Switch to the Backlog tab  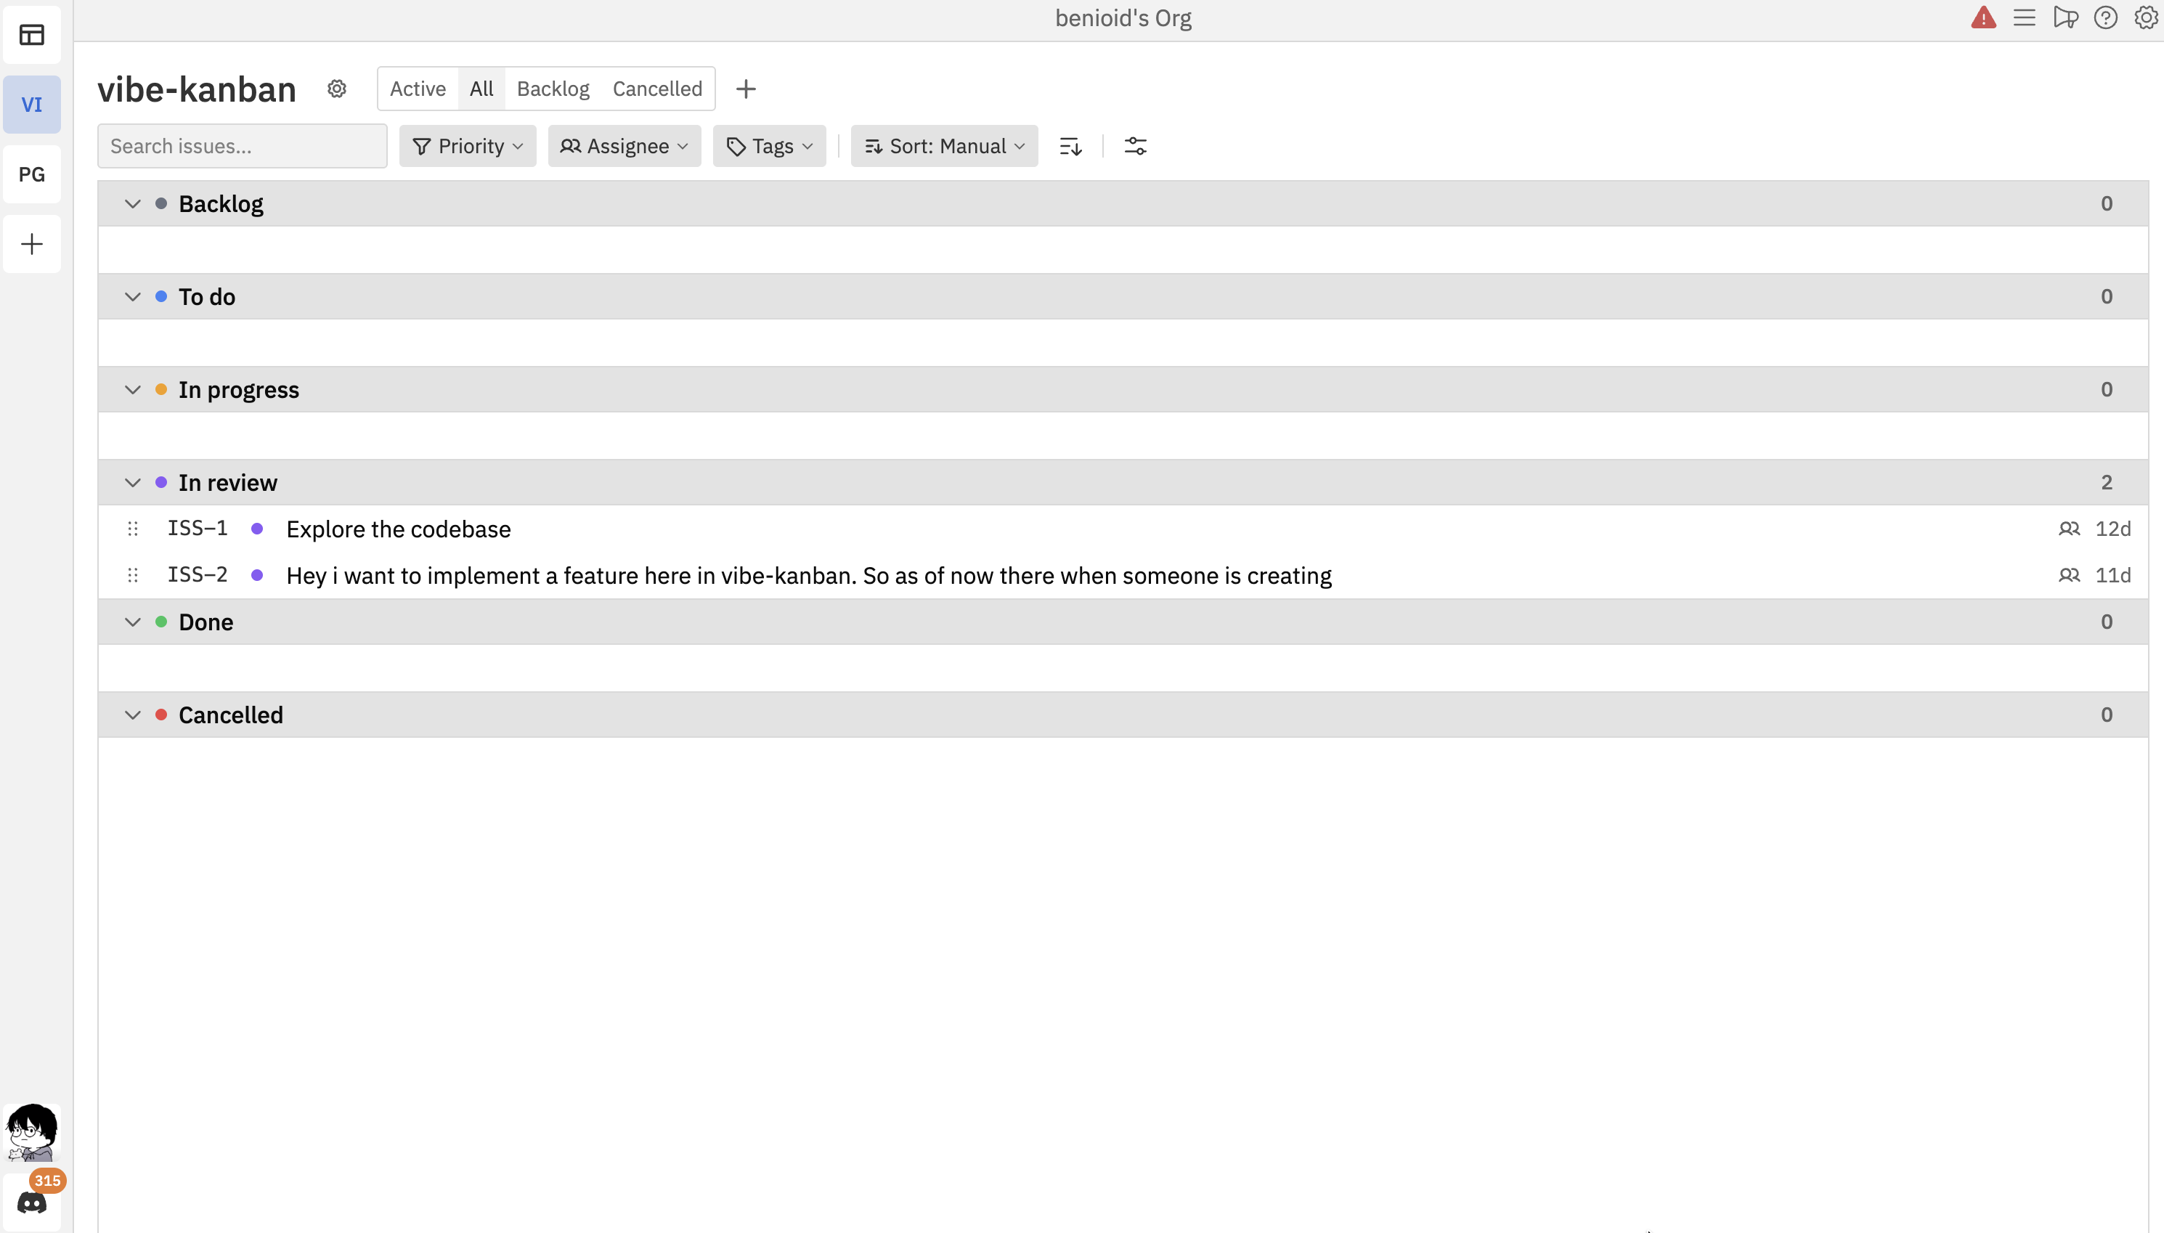click(553, 88)
